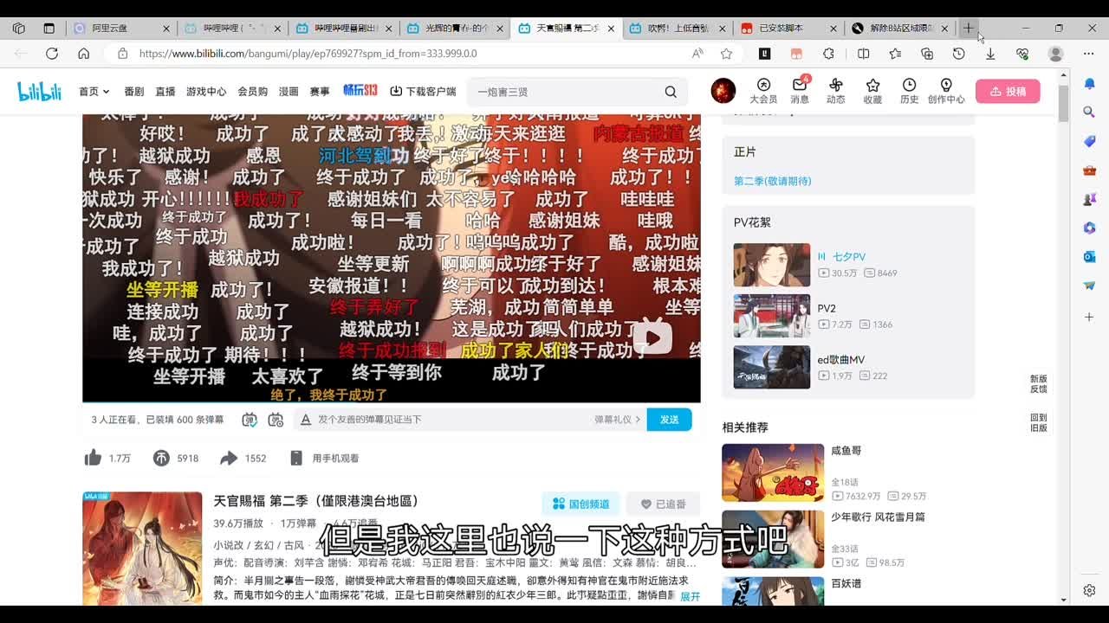Image resolution: width=1109 pixels, height=623 pixels.
Task: Click the large play button on video
Action: [652, 337]
